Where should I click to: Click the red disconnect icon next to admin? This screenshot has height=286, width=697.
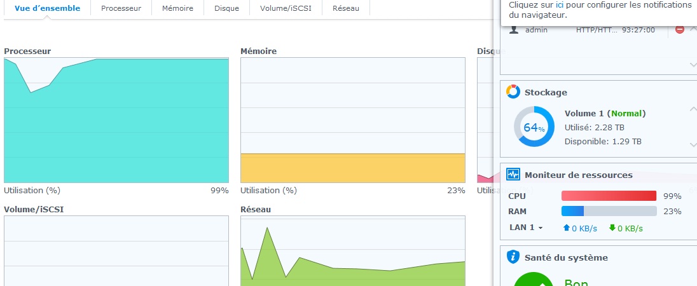click(x=679, y=29)
